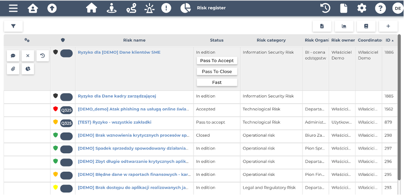The width and height of the screenshot is (404, 195).
Task: Open the history clock icon in header
Action: pyautogui.click(x=325, y=8)
